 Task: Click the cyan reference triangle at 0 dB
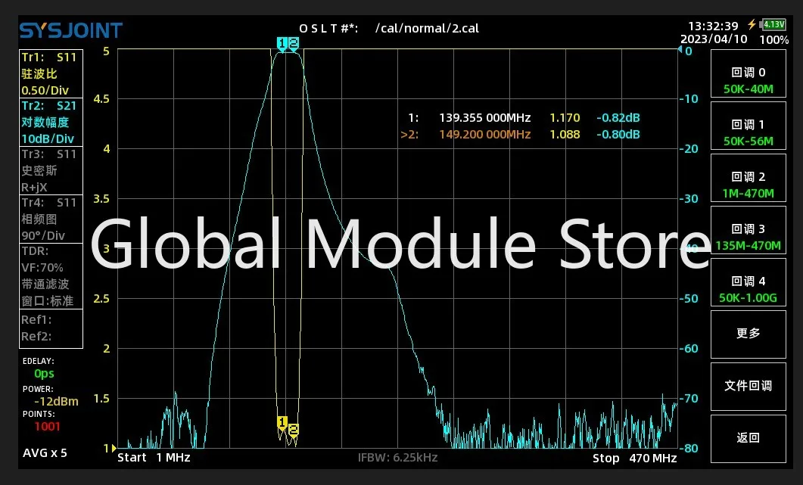(x=680, y=50)
